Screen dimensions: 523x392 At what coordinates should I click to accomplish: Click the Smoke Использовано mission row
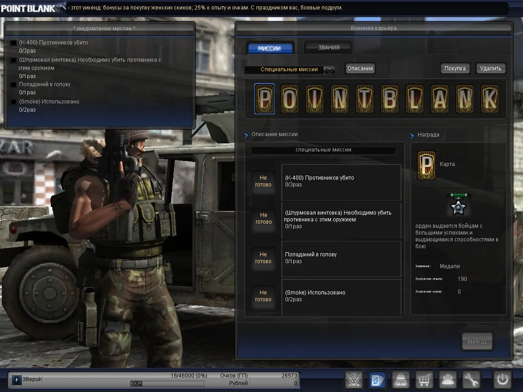pyautogui.click(x=341, y=297)
